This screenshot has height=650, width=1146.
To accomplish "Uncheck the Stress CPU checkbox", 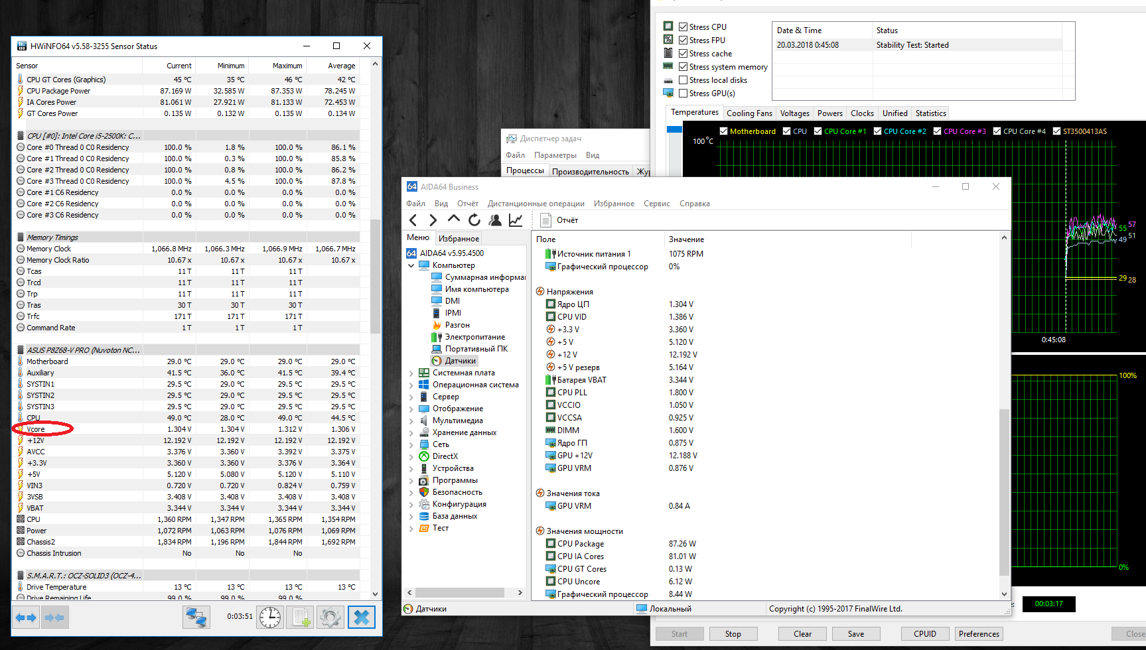I will tap(683, 27).
